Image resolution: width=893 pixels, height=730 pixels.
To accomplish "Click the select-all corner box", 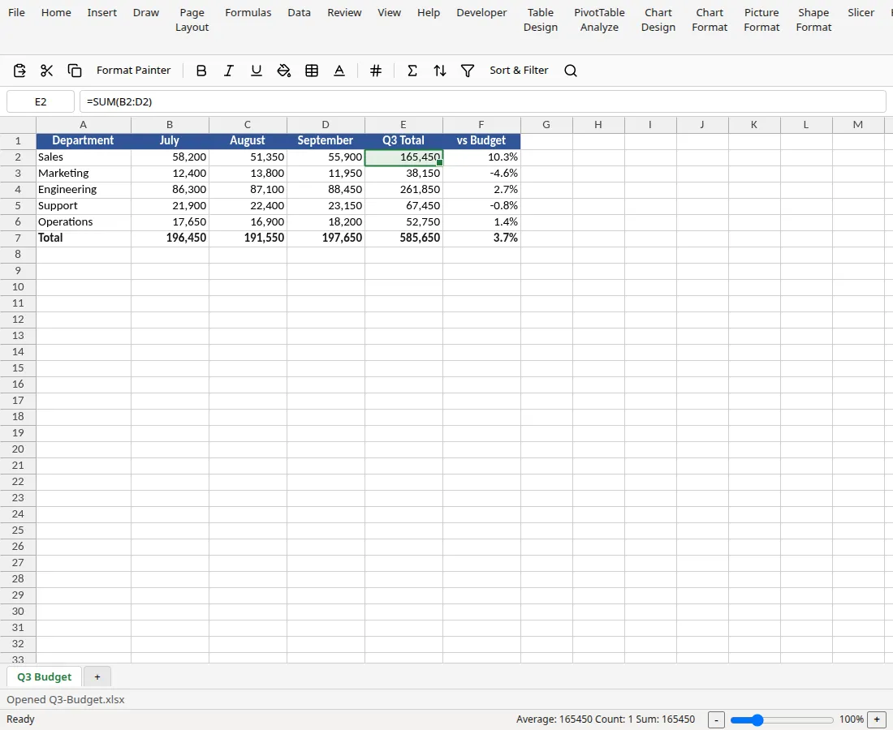I will click(18, 125).
